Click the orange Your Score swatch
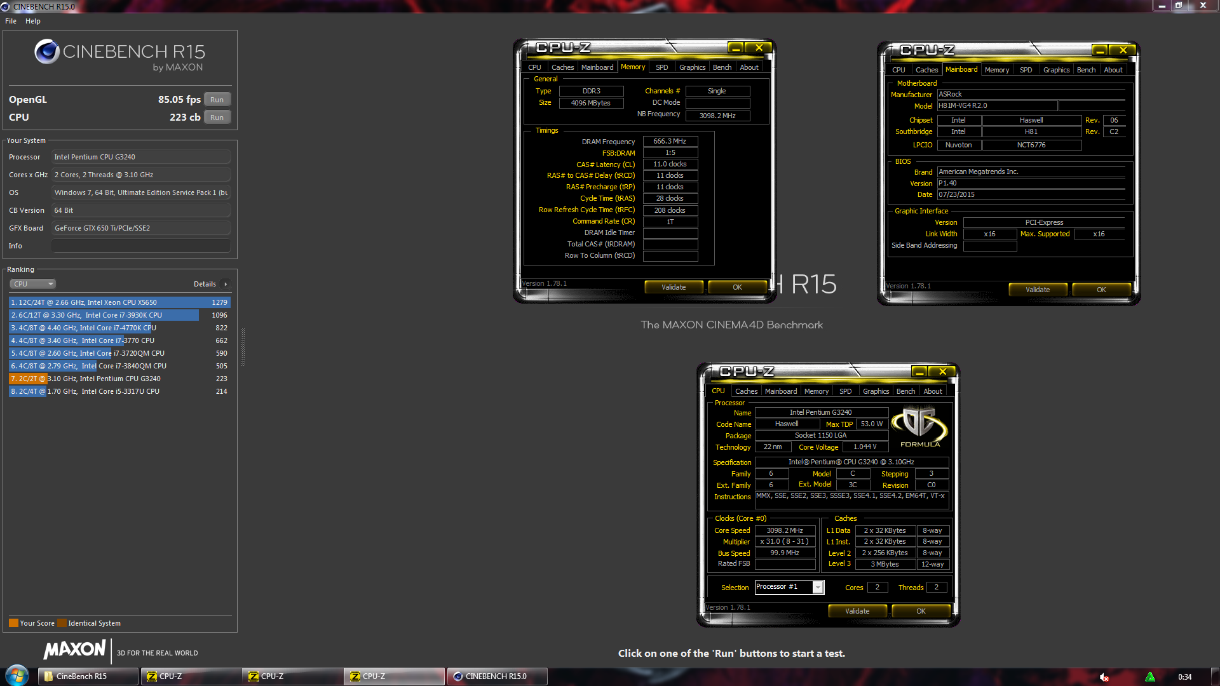Viewport: 1220px width, 686px height. tap(13, 623)
